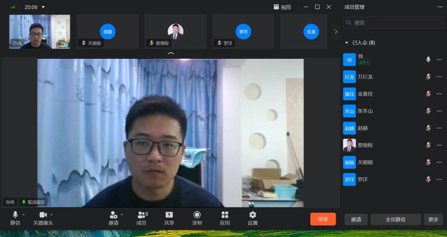Open dropdown arrow beside meeting timer 20:06
This screenshot has height=237, width=447.
coord(43,7)
